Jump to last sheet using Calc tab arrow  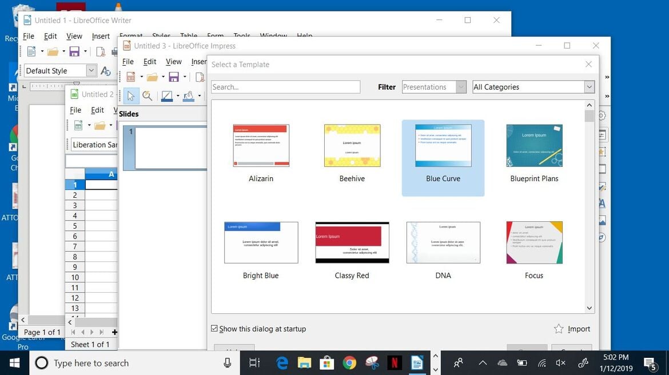point(102,332)
